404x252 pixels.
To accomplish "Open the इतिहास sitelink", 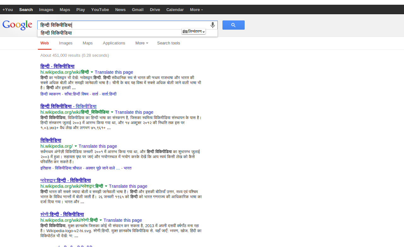I will pyautogui.click(x=46, y=168).
